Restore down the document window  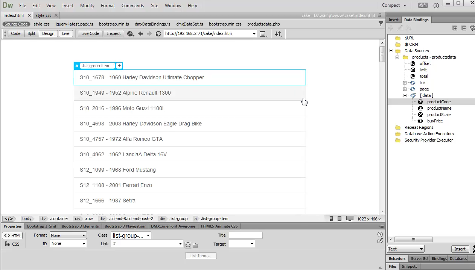pyautogui.click(x=380, y=15)
